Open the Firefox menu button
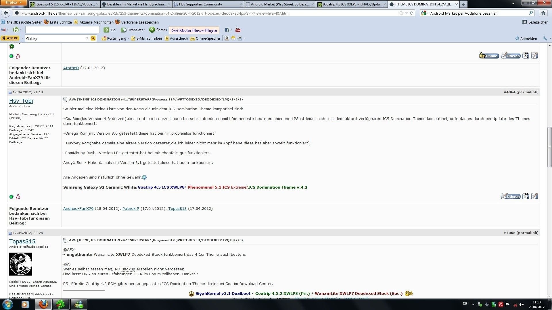The image size is (552, 310). coord(14,3)
